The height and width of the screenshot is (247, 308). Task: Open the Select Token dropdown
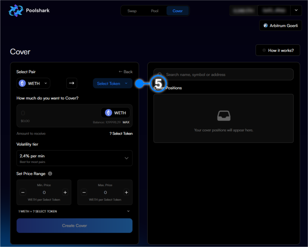[113, 83]
